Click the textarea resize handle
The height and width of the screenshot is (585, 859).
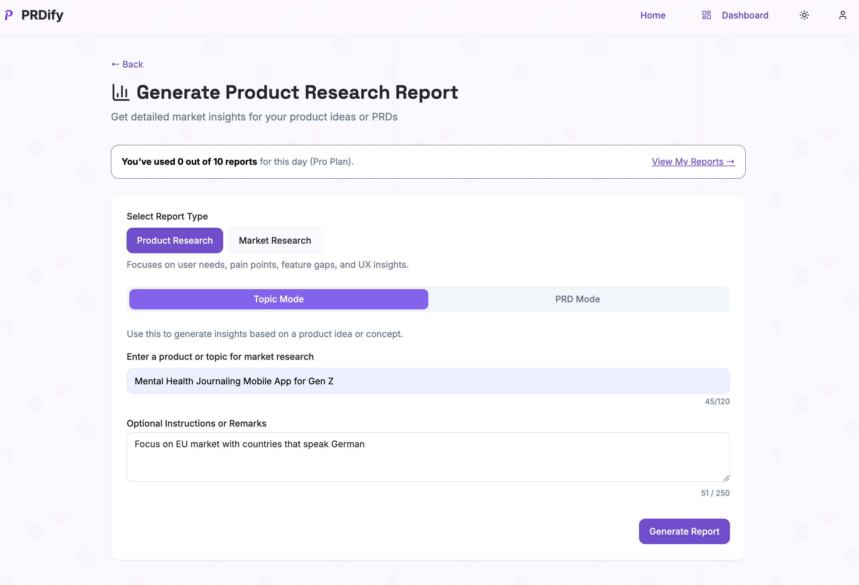(x=726, y=478)
